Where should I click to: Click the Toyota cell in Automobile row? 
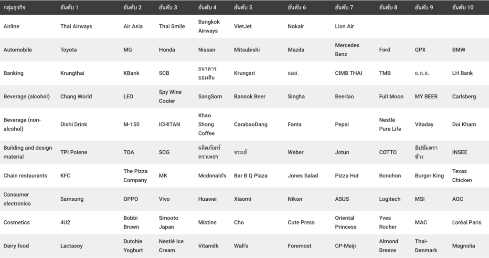(x=68, y=50)
